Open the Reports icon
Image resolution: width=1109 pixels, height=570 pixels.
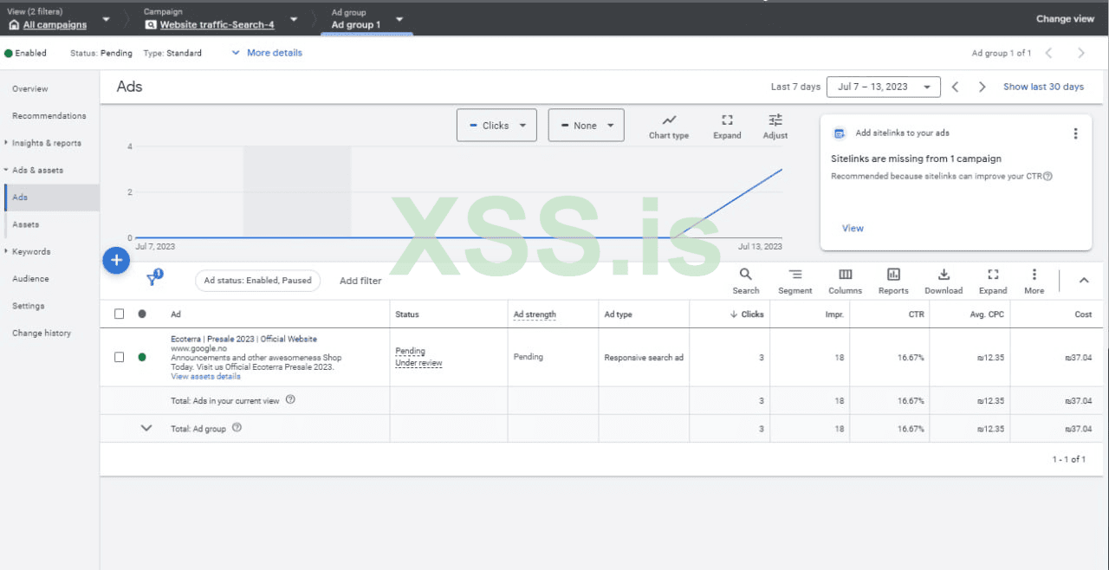coord(893,281)
